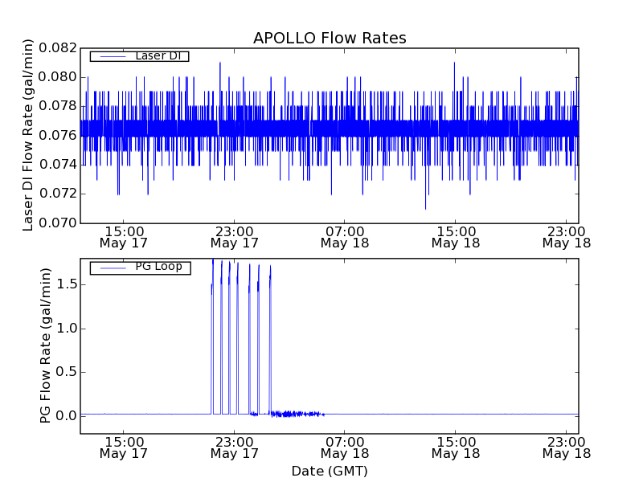This screenshot has width=643, height=482.
Task: Click the lowest dip in Laser DI plot
Action: 425,207
